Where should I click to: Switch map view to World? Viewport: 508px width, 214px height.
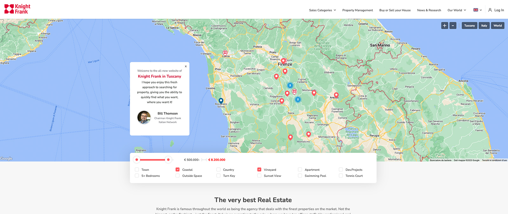click(498, 26)
